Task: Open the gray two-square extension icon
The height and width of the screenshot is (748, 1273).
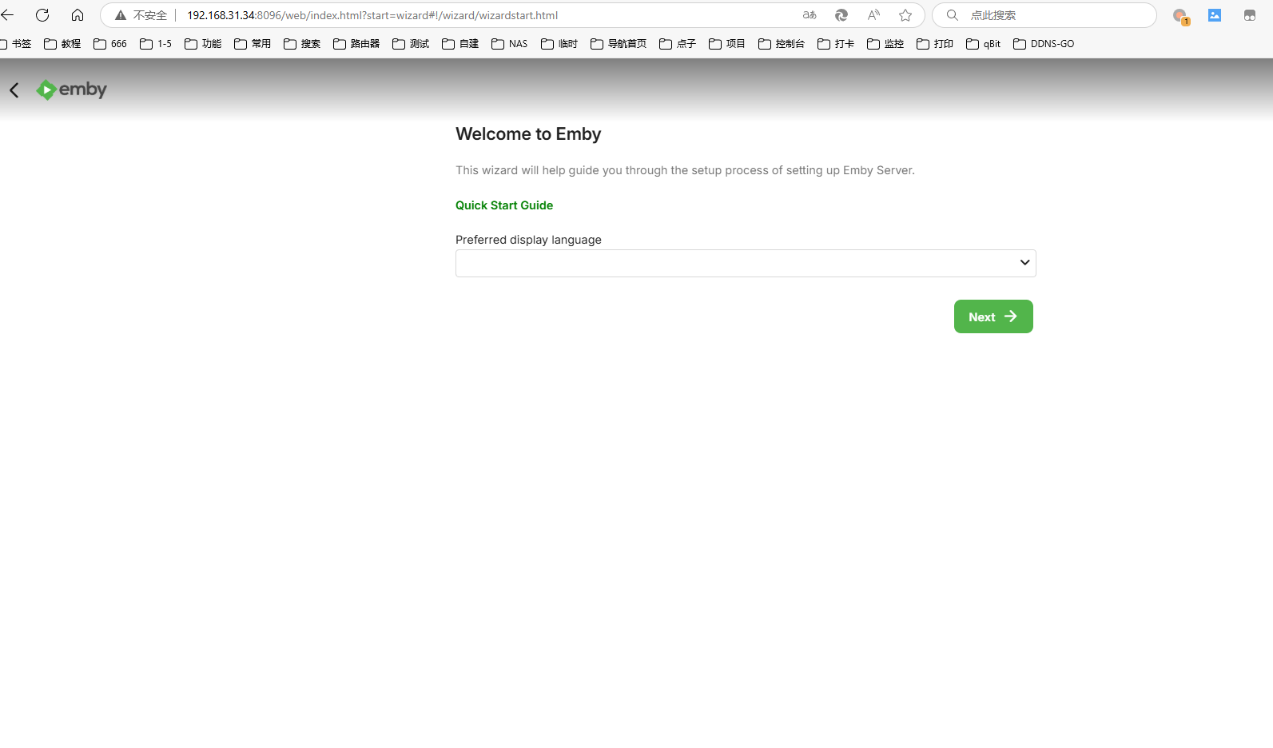Action: [x=1250, y=15]
